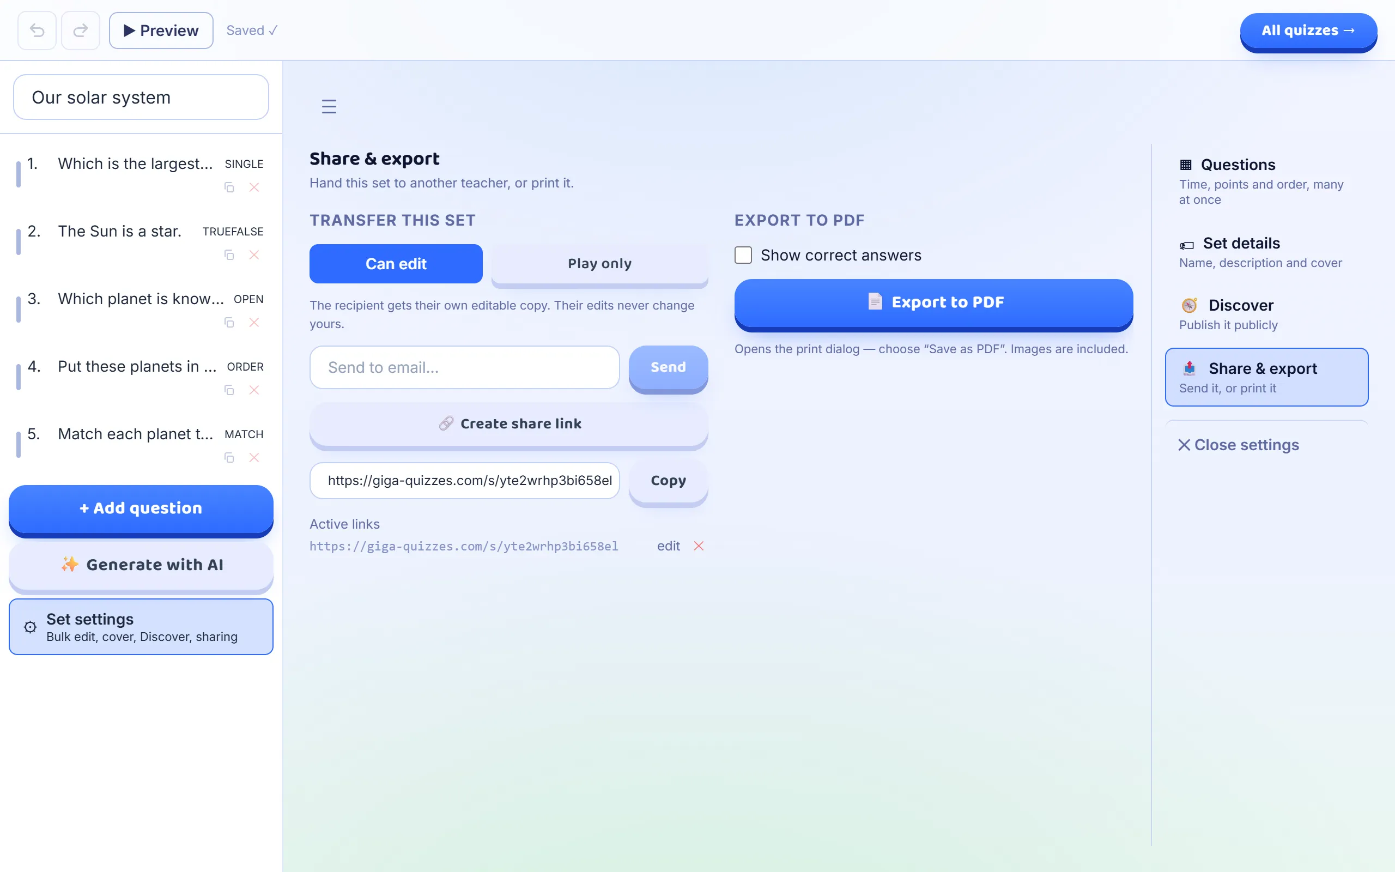
Task: Duplicate question 3 "Which planet is know..."
Action: [x=229, y=323]
